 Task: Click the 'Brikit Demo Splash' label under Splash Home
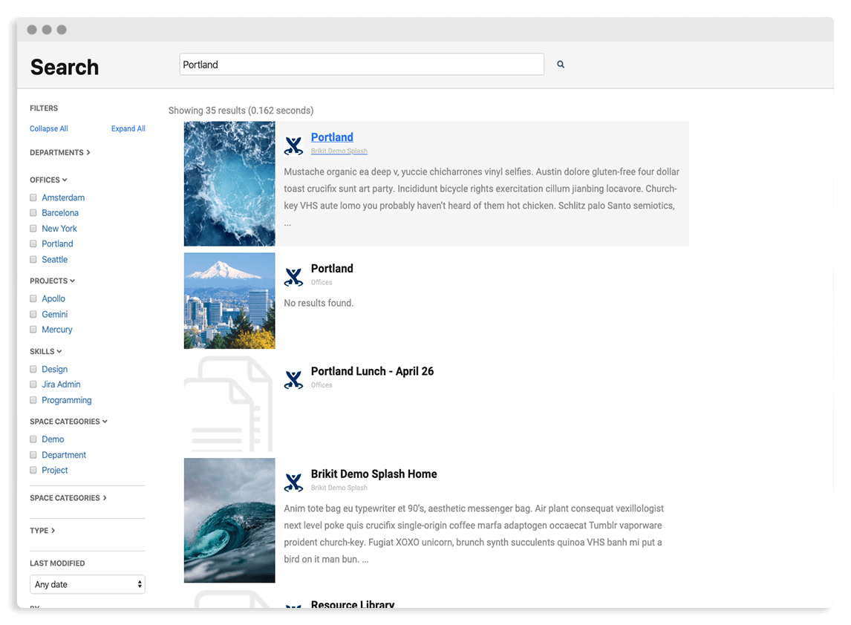(339, 488)
